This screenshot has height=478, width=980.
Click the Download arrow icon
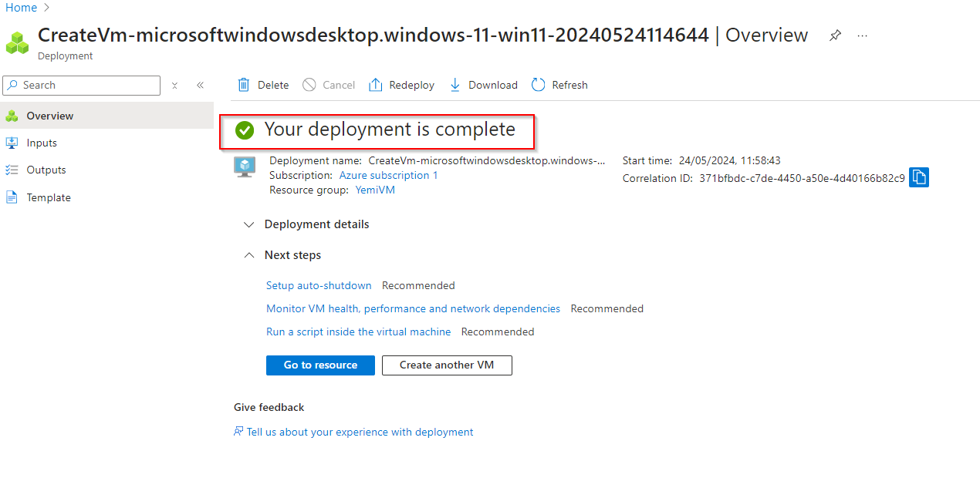pyautogui.click(x=455, y=85)
